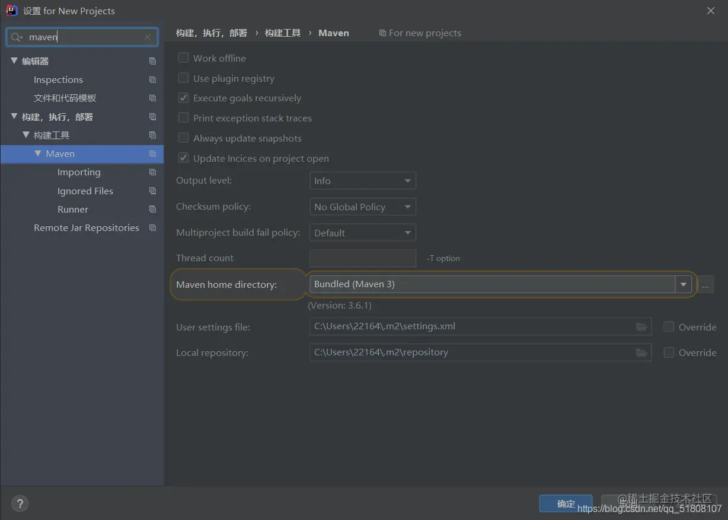
Task: Click copy icon beside 构建，执行，部署
Action: tap(152, 117)
